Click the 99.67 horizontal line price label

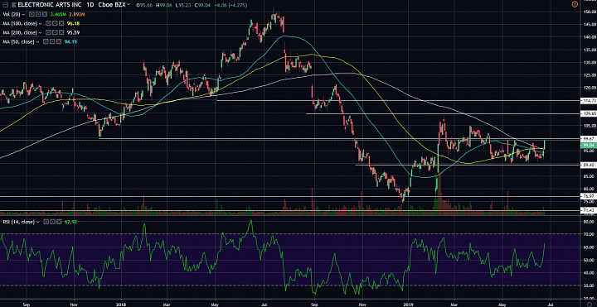tap(589, 140)
